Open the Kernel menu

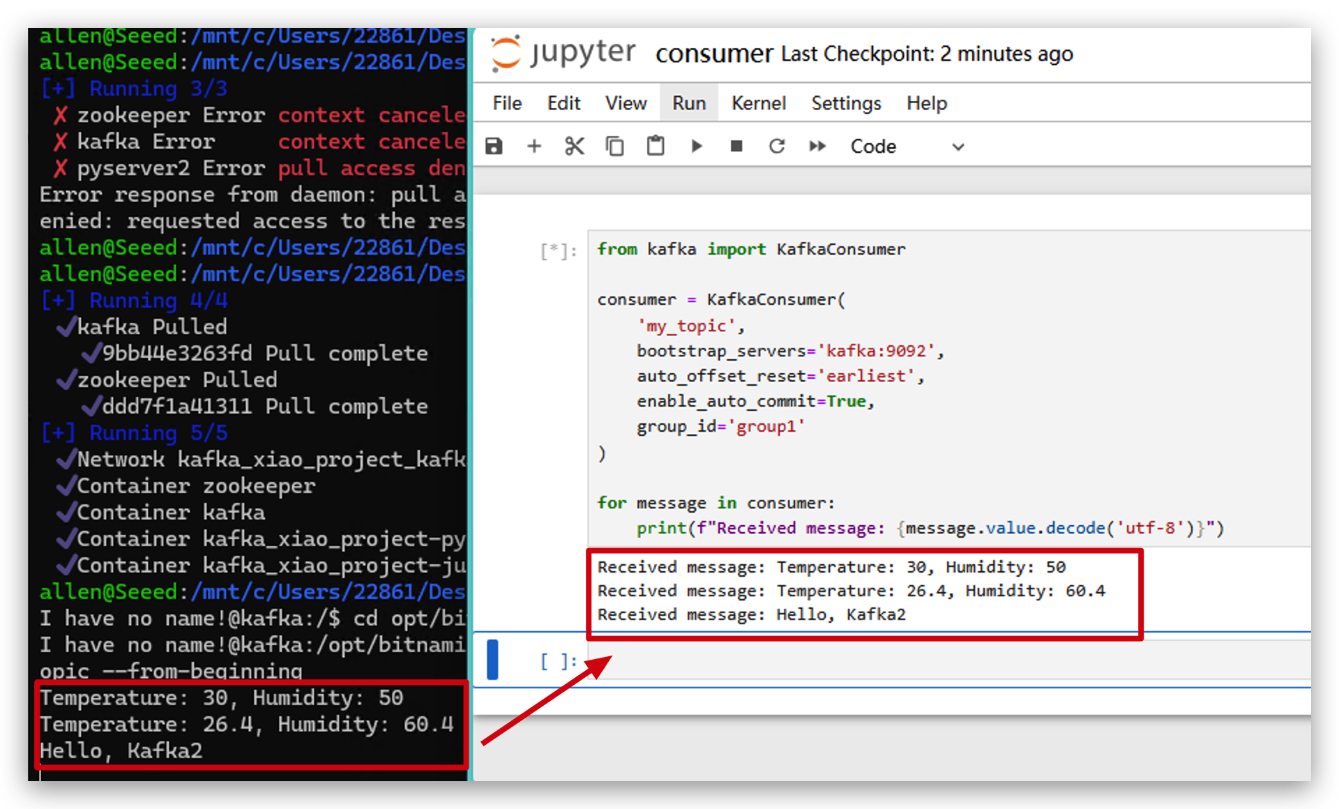pyautogui.click(x=759, y=103)
